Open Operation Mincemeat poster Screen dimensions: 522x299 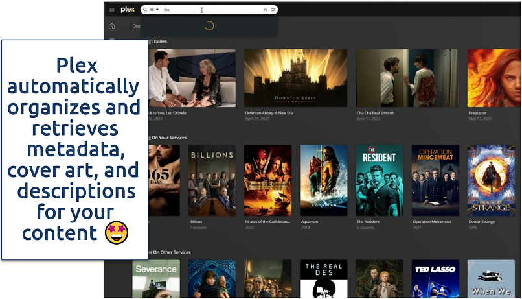pos(435,180)
